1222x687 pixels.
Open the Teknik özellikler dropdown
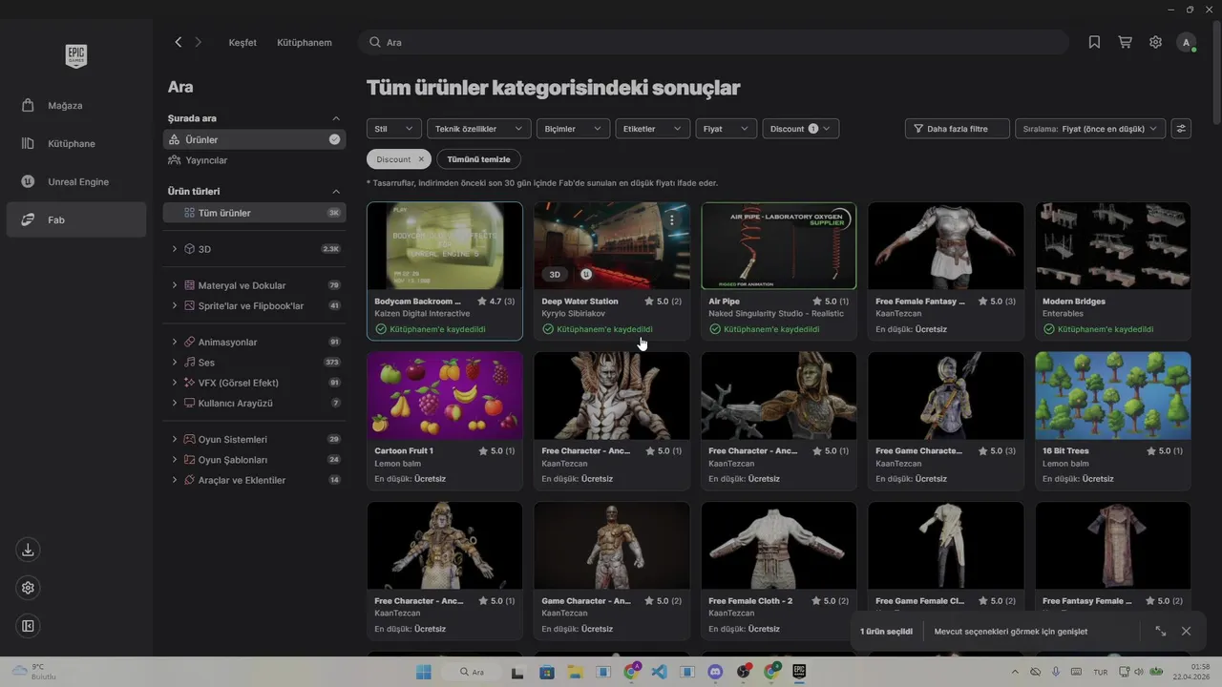tap(478, 129)
